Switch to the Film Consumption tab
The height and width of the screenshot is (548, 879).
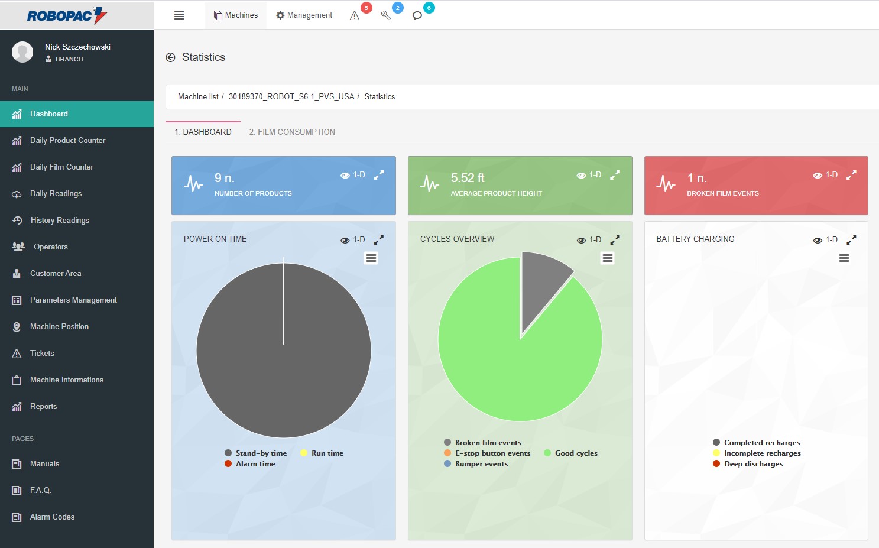point(292,132)
